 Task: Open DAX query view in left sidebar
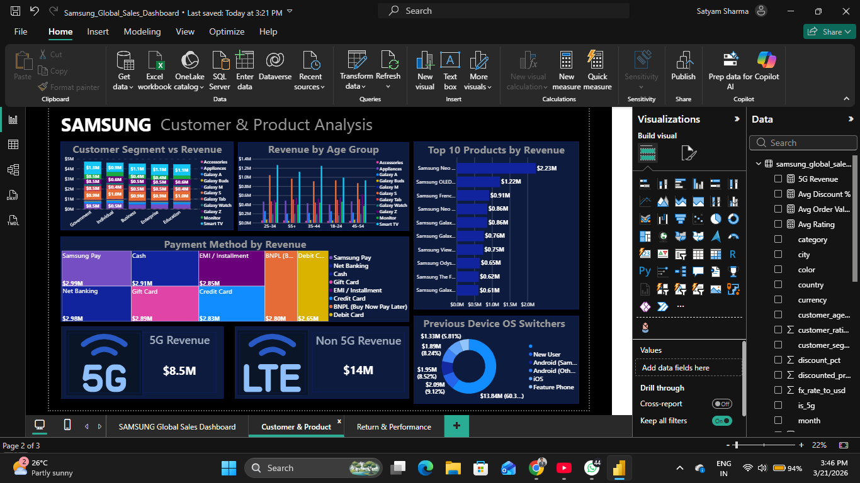[13, 195]
